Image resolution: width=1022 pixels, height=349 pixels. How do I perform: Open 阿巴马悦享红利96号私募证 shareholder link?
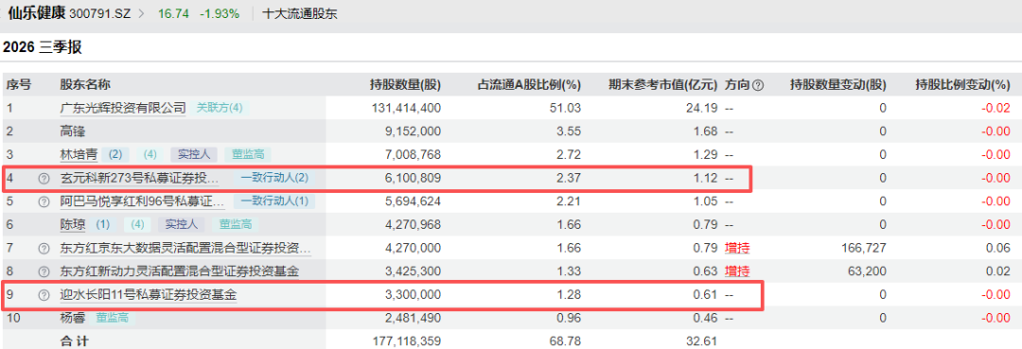pyautogui.click(x=142, y=201)
